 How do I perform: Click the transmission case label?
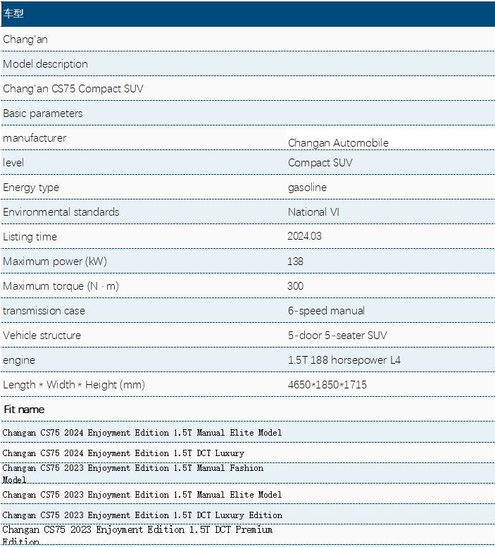click(44, 311)
